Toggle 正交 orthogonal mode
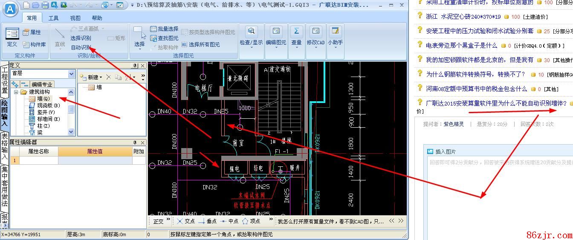The image size is (573, 240). [158, 221]
